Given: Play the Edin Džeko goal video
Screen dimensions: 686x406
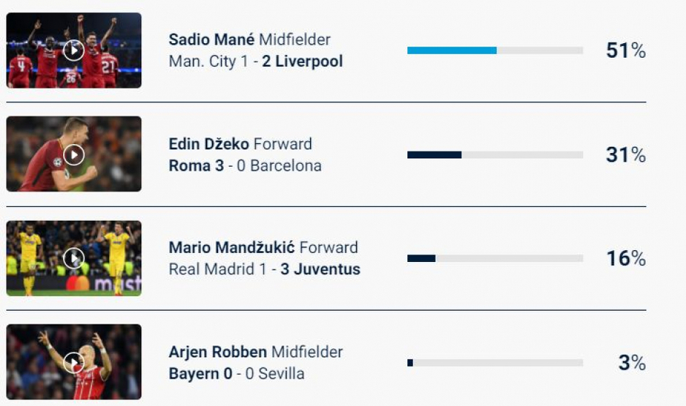Looking at the screenshot, I should (74, 155).
